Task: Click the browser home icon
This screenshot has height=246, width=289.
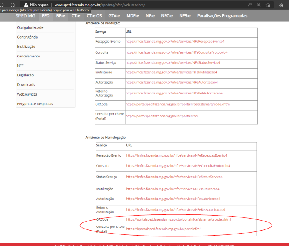Action: tap(13, 5)
